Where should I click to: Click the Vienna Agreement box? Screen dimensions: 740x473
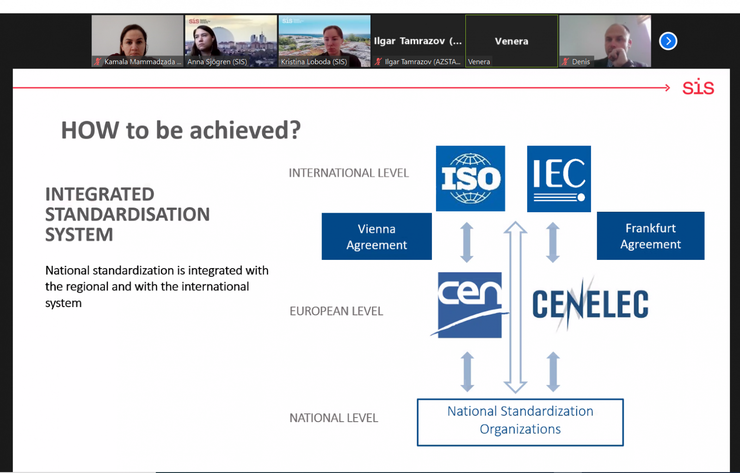coord(377,236)
